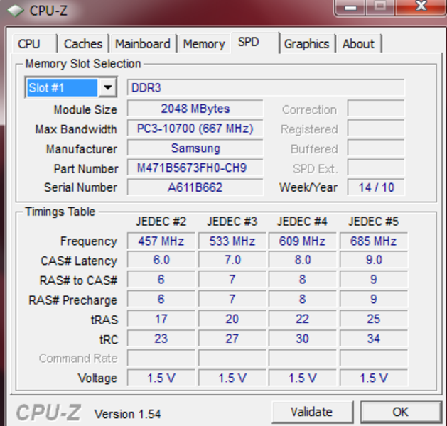Screen dimensions: 447x426
Task: Click the JEDEC #3 column header
Action: 232,222
